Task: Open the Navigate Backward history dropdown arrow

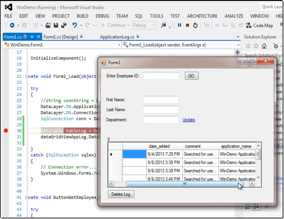Action: pos(18,25)
